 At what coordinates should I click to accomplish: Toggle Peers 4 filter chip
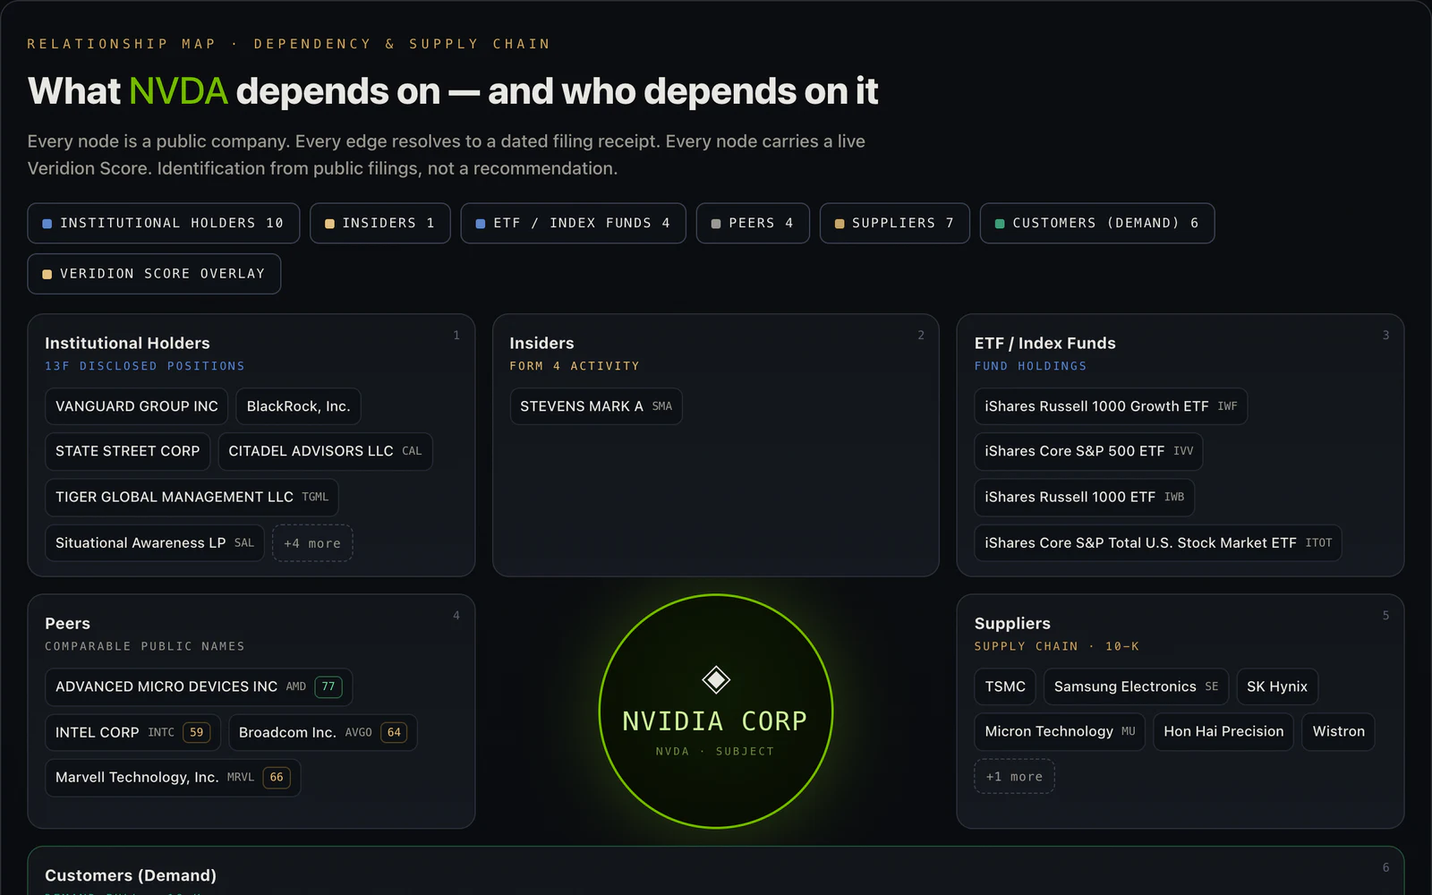pos(752,223)
